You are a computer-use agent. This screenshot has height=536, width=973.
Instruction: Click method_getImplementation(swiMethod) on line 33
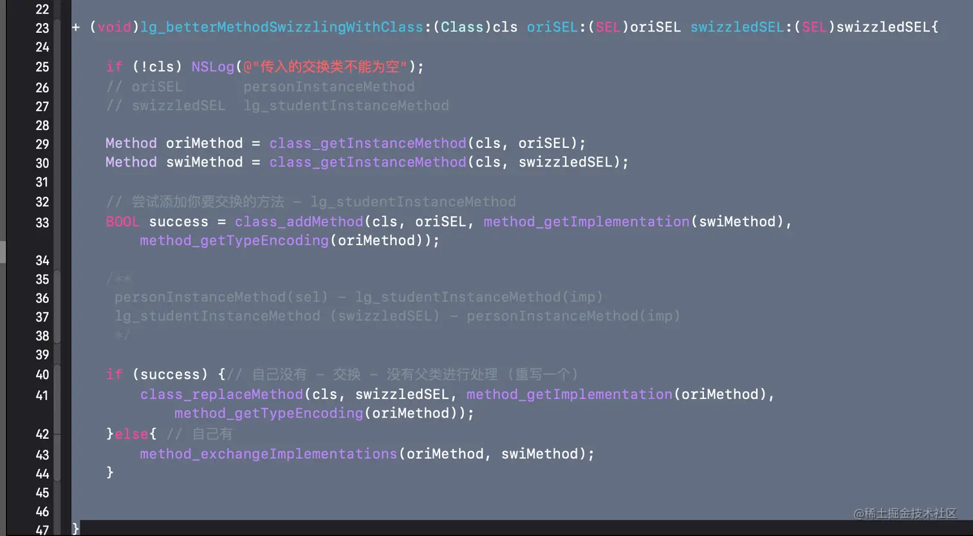pyautogui.click(x=633, y=222)
